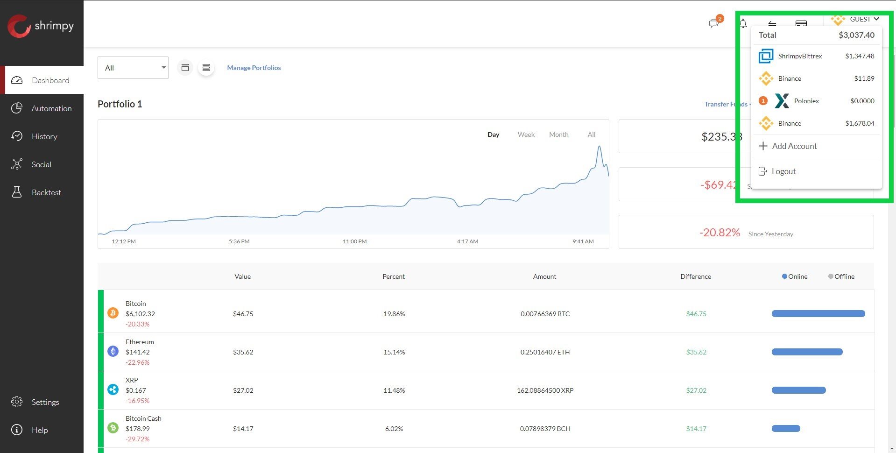Click the Backtest flask icon

pyautogui.click(x=17, y=192)
